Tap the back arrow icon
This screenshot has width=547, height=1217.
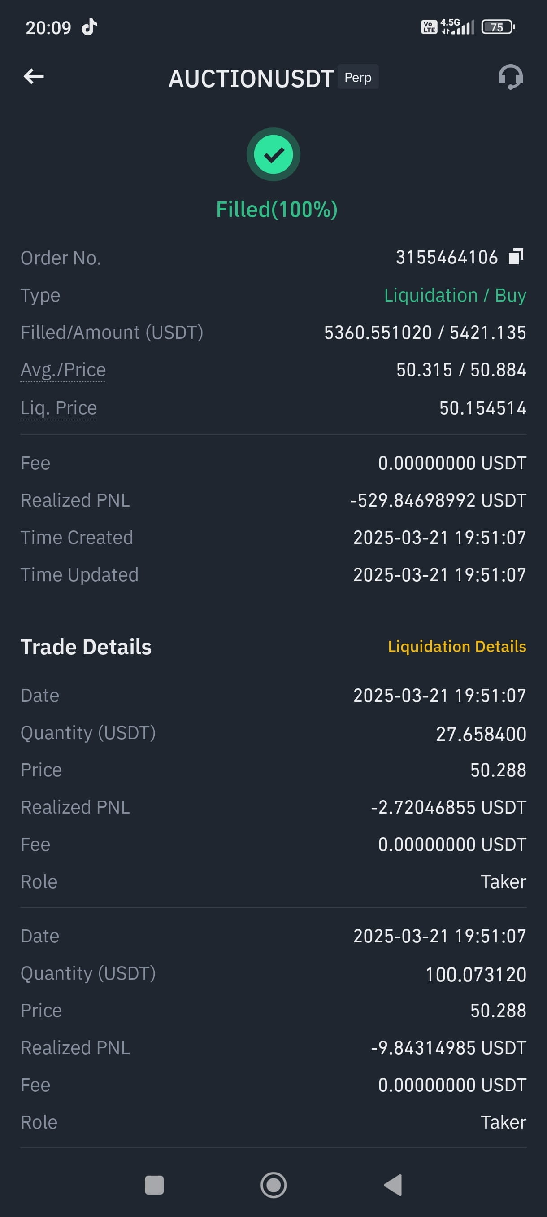[x=34, y=76]
